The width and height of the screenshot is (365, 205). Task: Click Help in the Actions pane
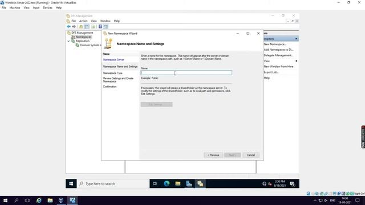[x=266, y=78]
